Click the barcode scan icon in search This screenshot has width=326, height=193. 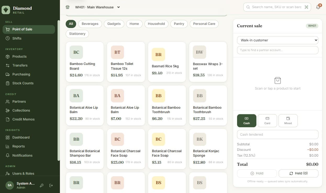306,7
